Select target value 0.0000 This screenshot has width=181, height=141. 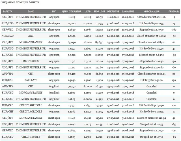point(88,99)
